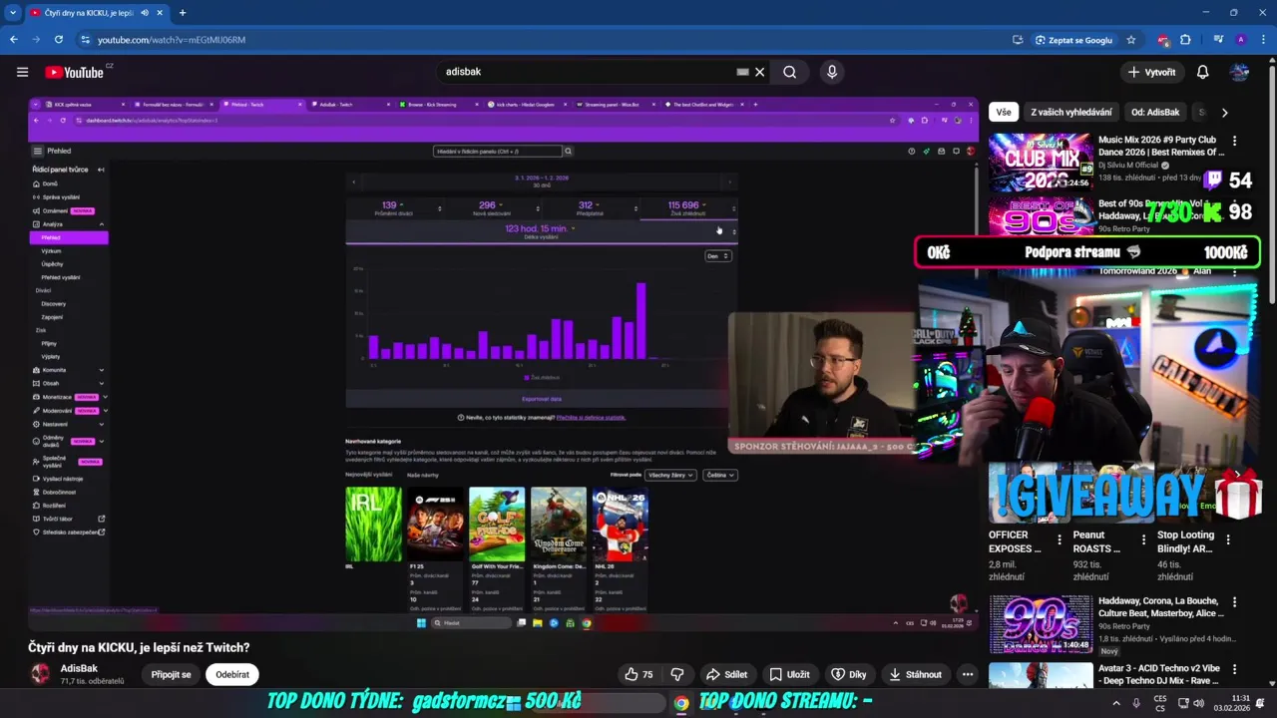Open the Chrome extensions puzzle icon

[x=1185, y=40]
